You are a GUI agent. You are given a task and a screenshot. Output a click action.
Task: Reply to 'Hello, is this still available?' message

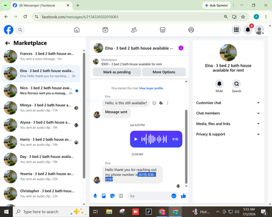tap(161, 103)
